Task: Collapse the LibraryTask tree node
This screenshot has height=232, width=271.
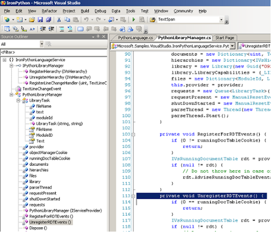Action: pyautogui.click(x=18, y=101)
